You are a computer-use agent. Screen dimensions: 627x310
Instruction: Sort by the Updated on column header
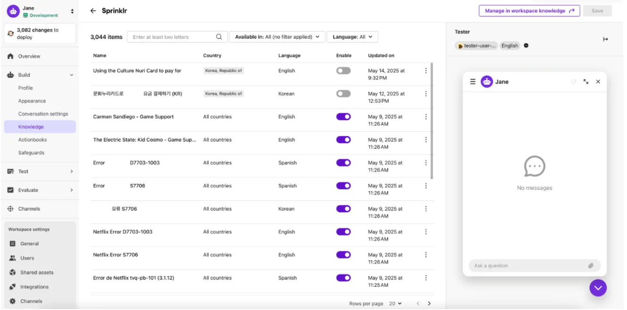point(381,56)
